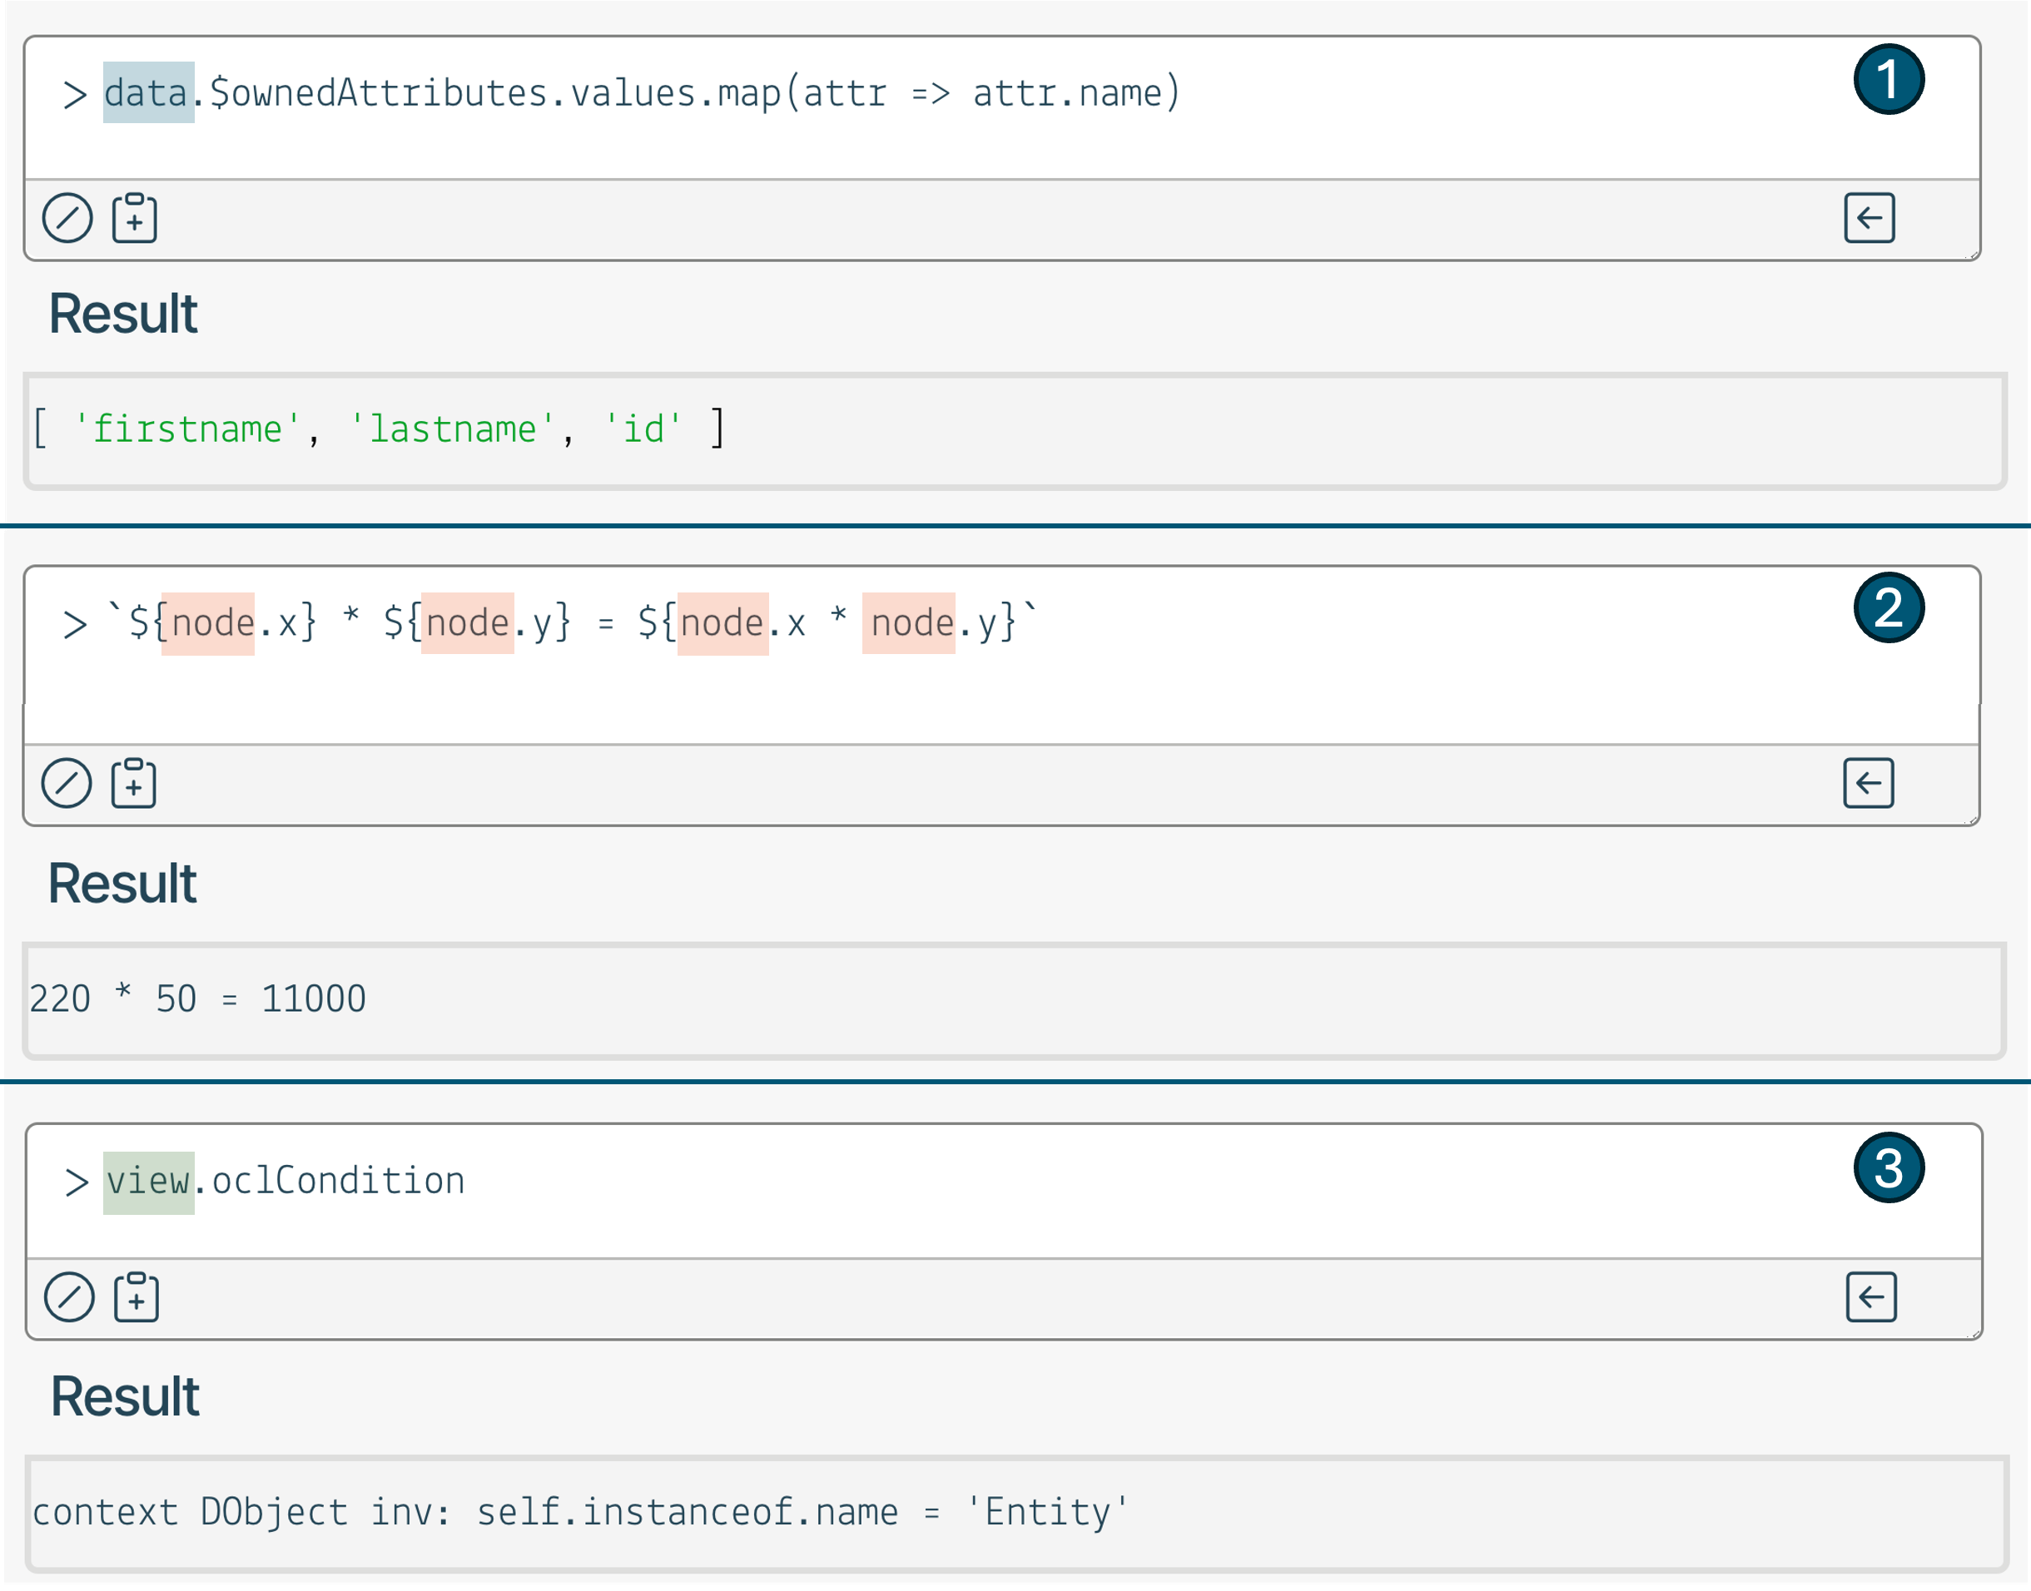Click clipboard add icon in second editor
Image resolution: width=2031 pixels, height=1591 pixels.
134,782
